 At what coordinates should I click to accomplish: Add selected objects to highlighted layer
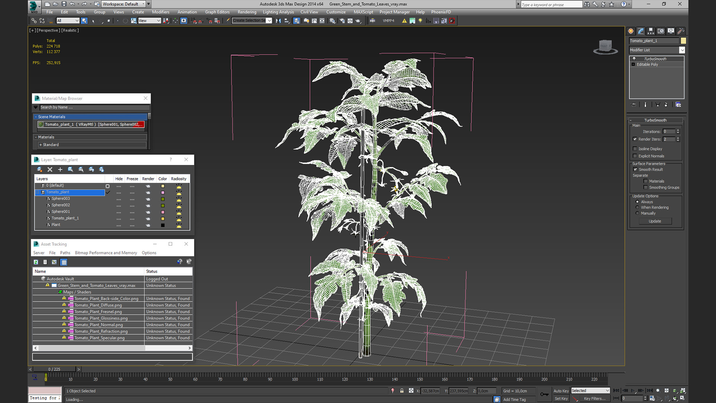tap(60, 169)
